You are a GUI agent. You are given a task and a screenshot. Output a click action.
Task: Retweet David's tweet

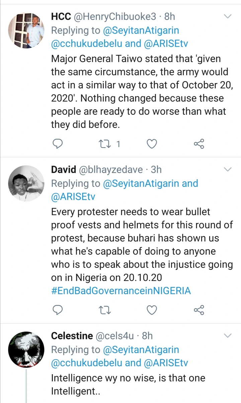tap(105, 311)
